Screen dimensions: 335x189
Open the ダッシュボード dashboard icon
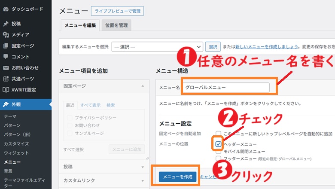(6, 9)
